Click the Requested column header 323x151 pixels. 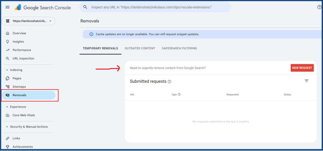click(232, 95)
